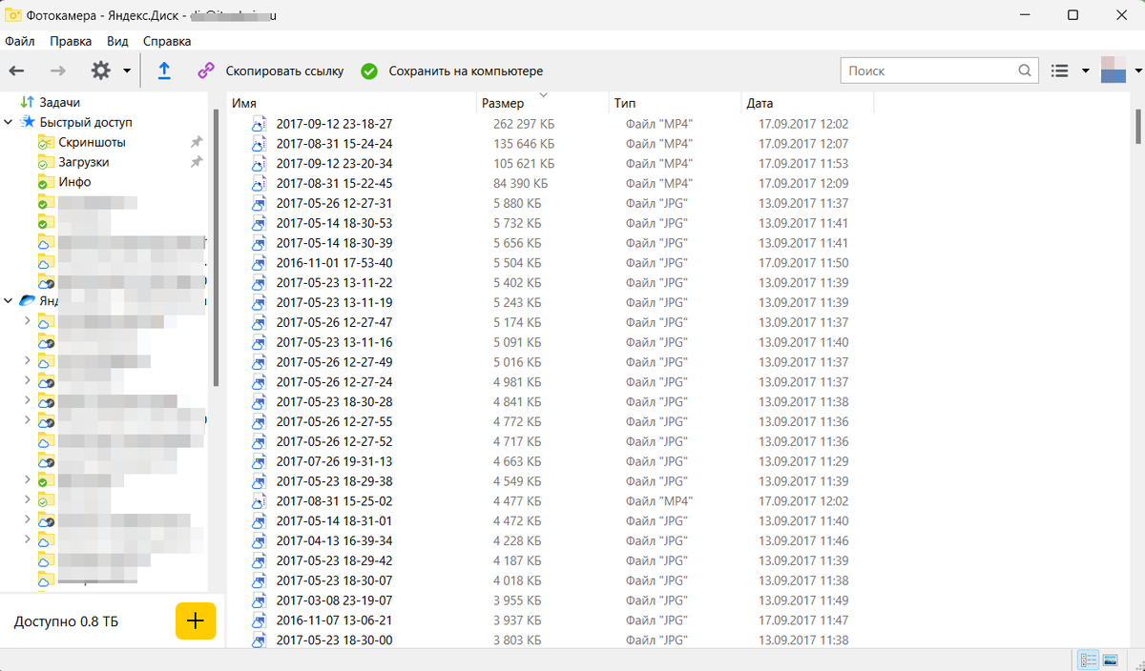This screenshot has width=1145, height=671.
Task: Select file 2017-05-14 18-30-53
Action: click(x=334, y=223)
